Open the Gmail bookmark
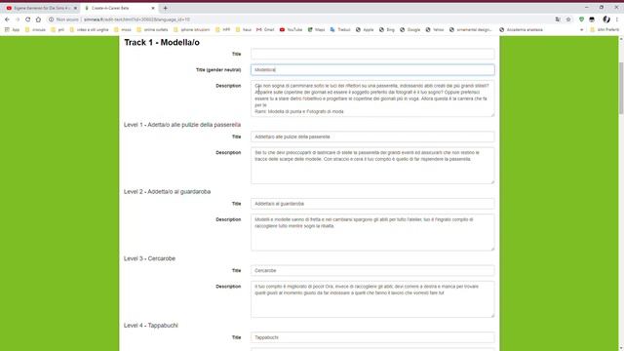Screen dimensions: 624x351 [x=265, y=30]
